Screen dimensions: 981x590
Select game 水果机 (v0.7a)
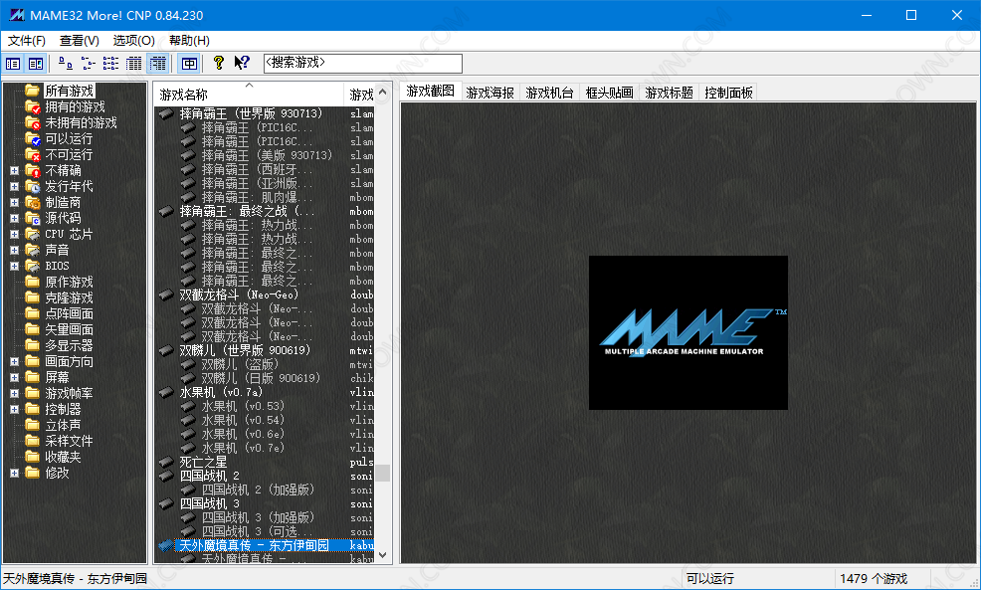tap(220, 392)
